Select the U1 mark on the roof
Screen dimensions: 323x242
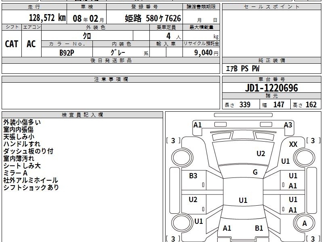pos(243,200)
